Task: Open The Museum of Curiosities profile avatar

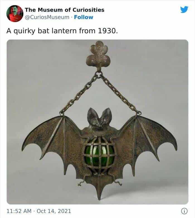Action: (15, 13)
